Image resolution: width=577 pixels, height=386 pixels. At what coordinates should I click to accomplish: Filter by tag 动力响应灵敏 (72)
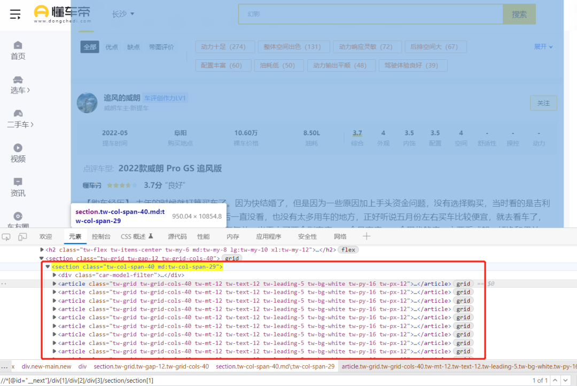point(366,46)
